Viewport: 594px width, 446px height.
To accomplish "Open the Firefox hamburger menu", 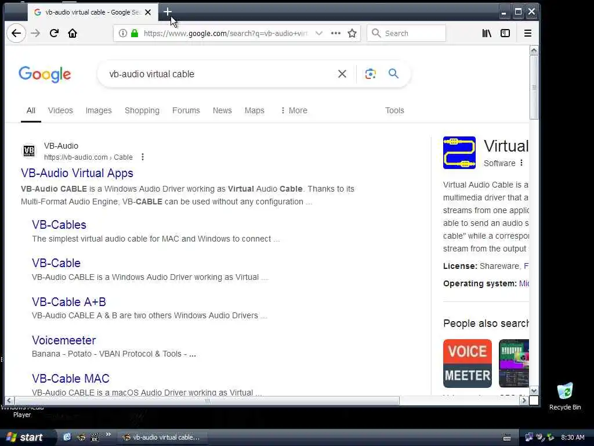I will pyautogui.click(x=528, y=33).
